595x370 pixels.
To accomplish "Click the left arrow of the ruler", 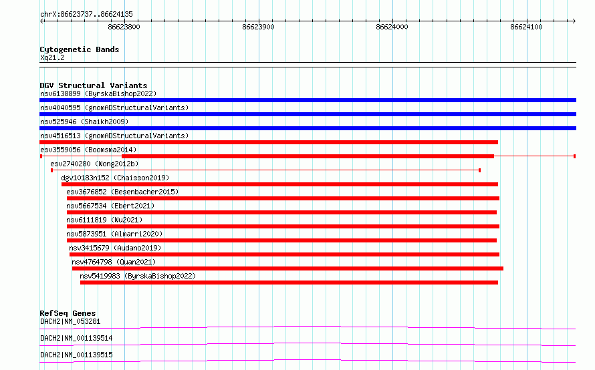I will coord(41,21).
